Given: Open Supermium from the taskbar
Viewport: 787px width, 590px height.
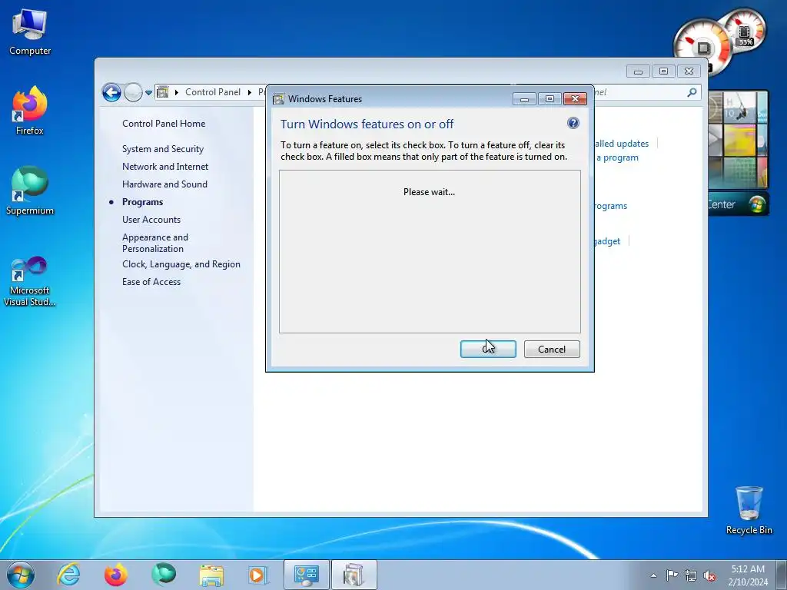Looking at the screenshot, I should (x=164, y=575).
